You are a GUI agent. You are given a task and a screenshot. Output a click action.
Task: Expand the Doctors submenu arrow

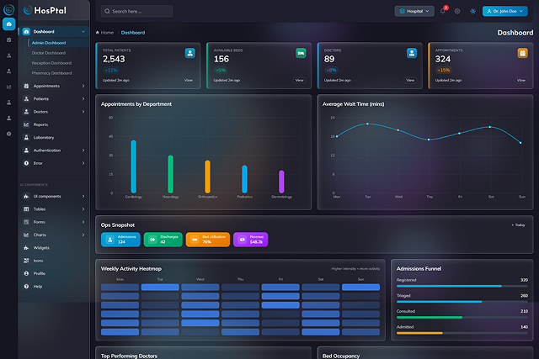83,112
